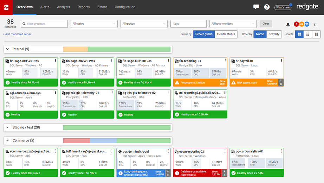Viewport: 324px width, 183px height.
Task: Click the orange alert count badge 49
Action: coord(302,24)
